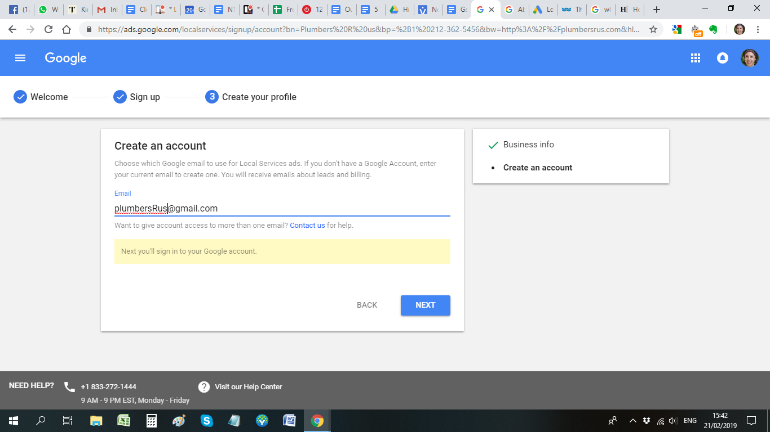Open the Windows Start menu
The height and width of the screenshot is (432, 770).
[x=14, y=421]
